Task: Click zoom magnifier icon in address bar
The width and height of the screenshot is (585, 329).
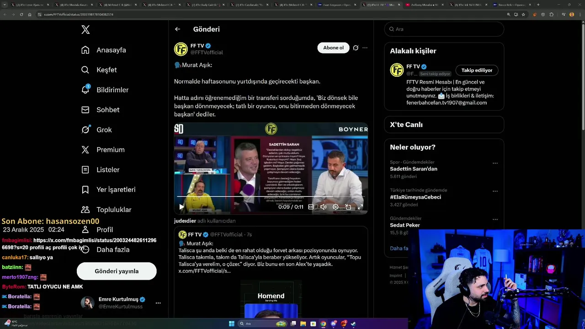Action: pyautogui.click(x=509, y=14)
